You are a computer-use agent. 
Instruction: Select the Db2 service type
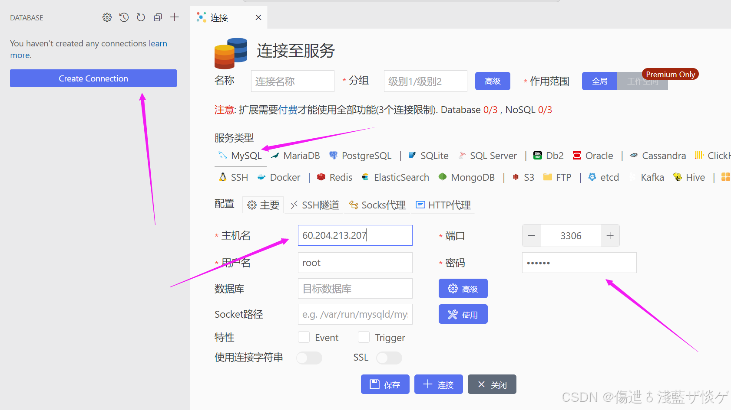click(548, 156)
